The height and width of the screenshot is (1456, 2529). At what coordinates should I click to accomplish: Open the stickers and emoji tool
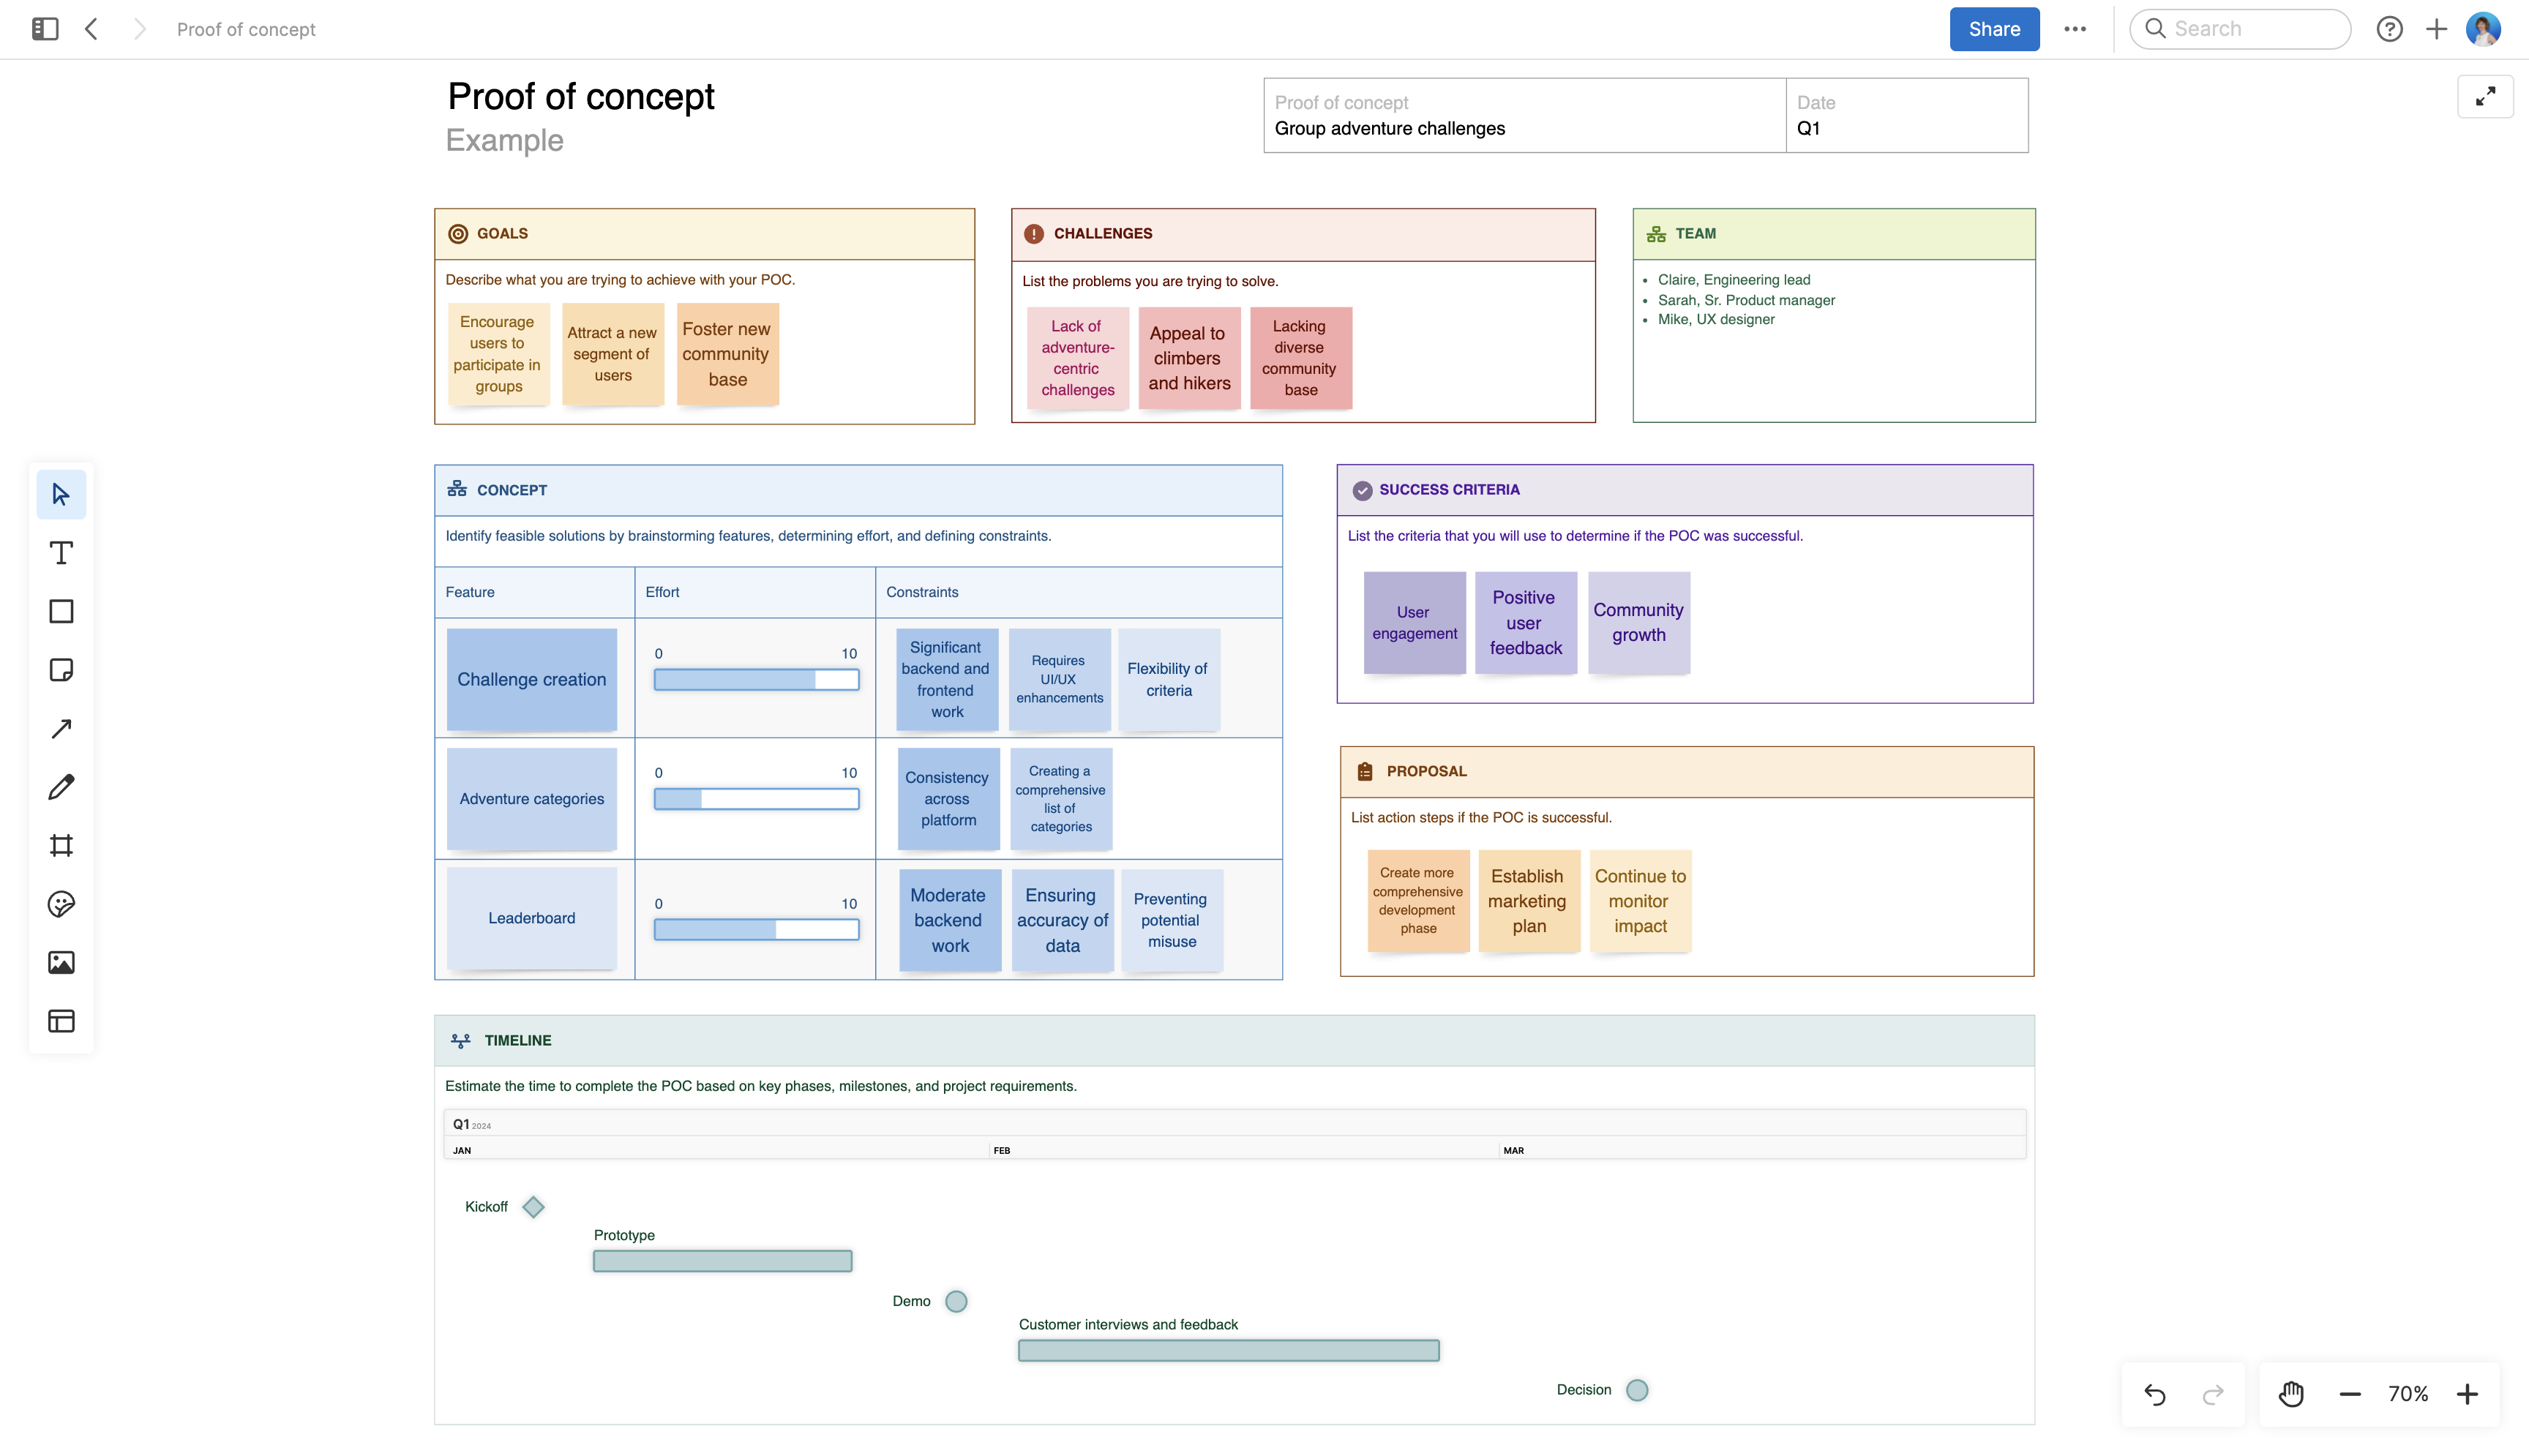click(61, 904)
